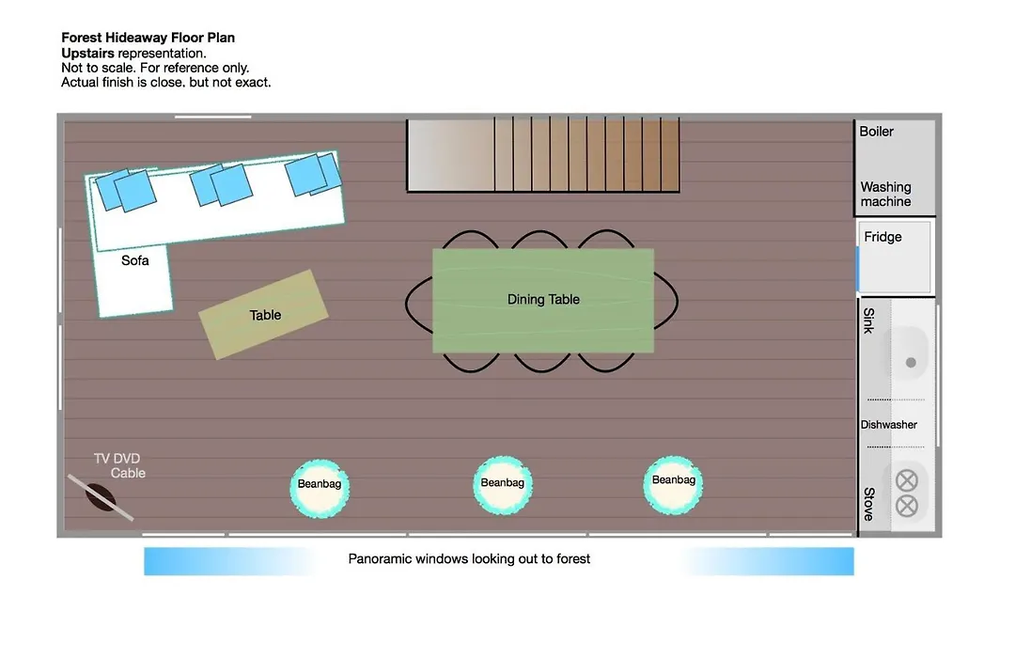Click the 'Not to scale. For reference only.' line

155,68
